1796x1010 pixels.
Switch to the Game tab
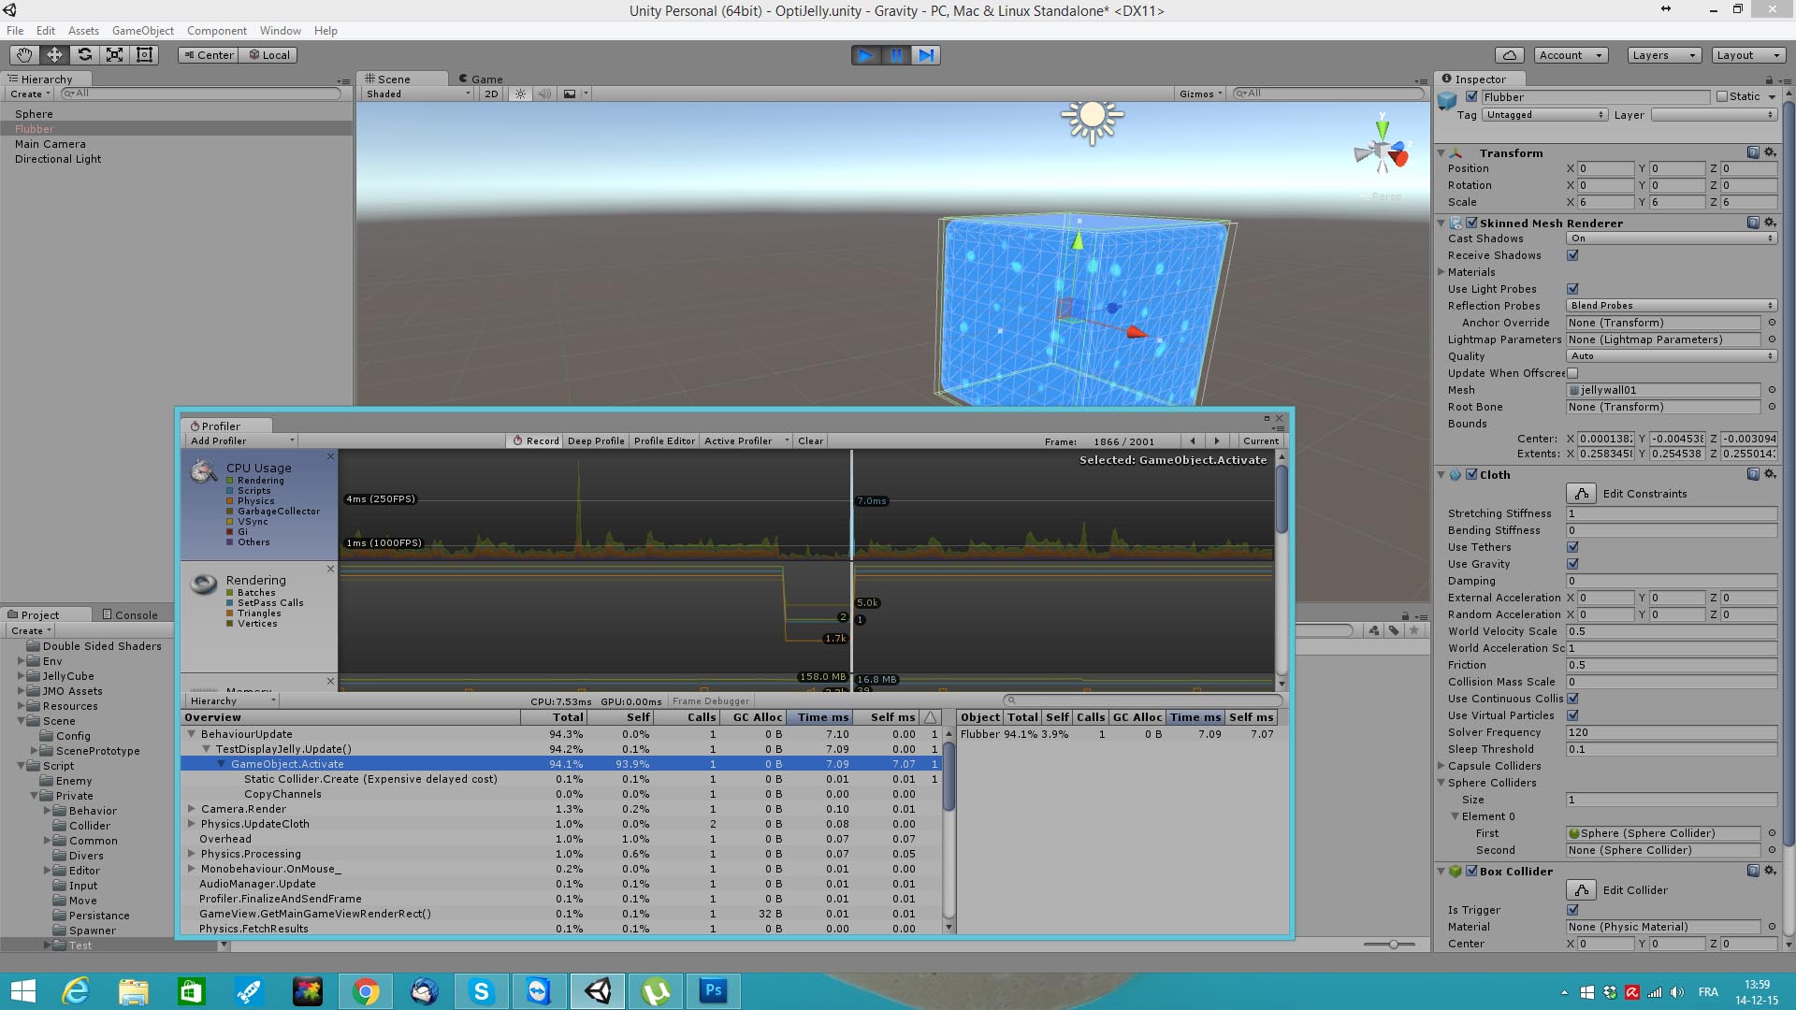tap(480, 79)
